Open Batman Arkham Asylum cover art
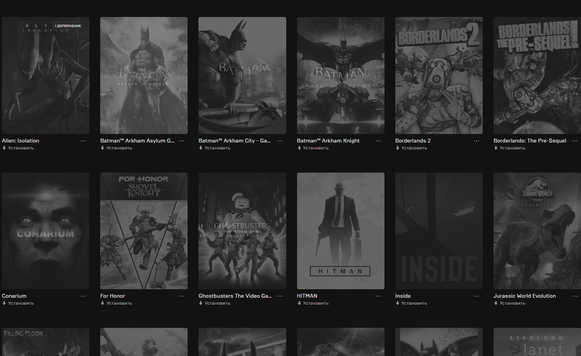Screen dimensions: 581x356 (x=144, y=75)
